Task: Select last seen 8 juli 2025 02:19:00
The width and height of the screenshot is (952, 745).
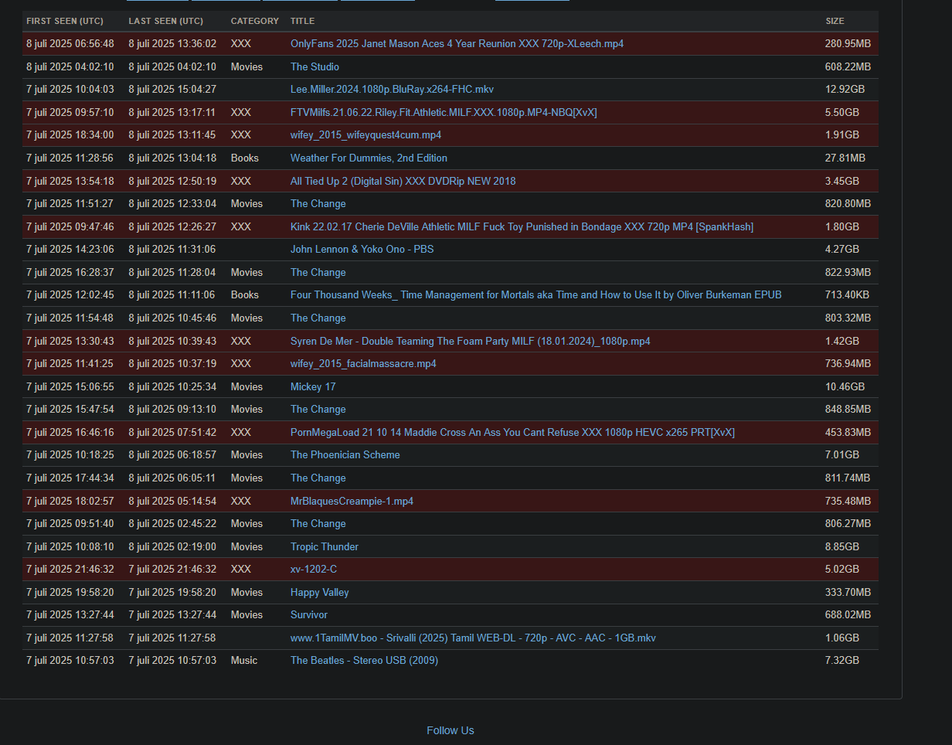Action: click(x=172, y=547)
